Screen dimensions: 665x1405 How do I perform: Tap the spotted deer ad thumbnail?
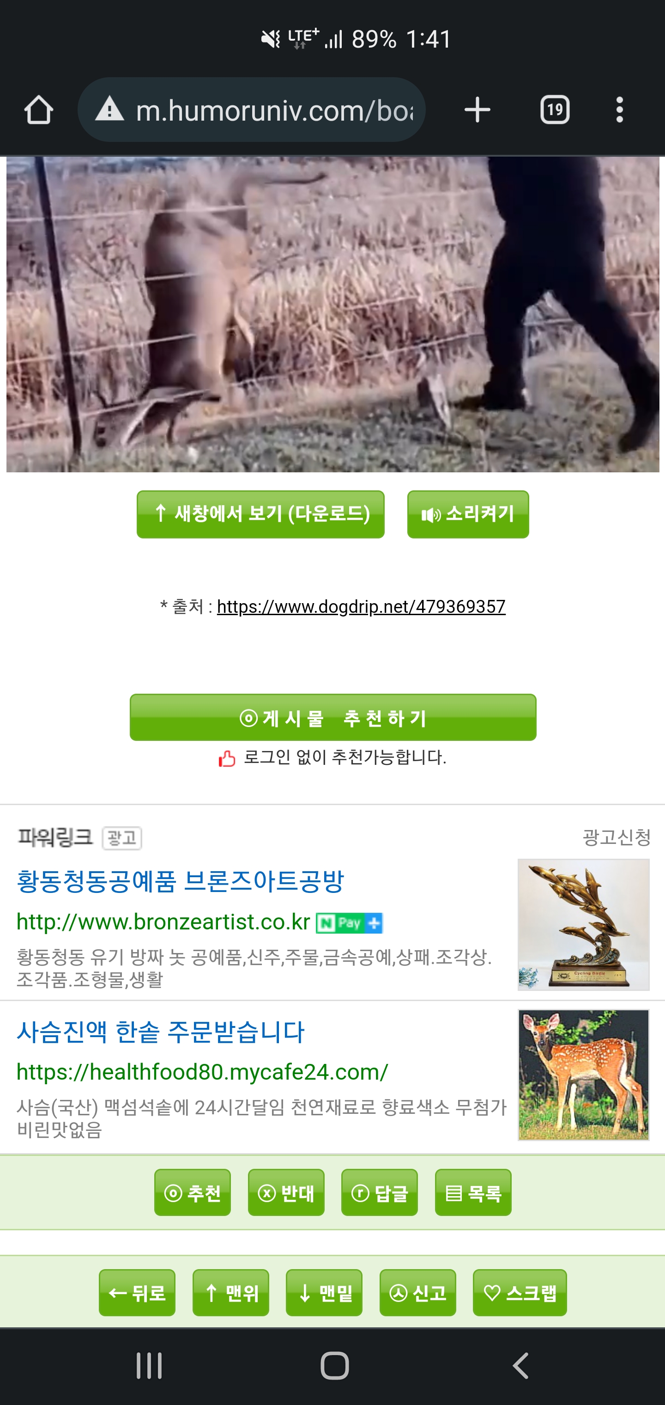click(x=583, y=1075)
